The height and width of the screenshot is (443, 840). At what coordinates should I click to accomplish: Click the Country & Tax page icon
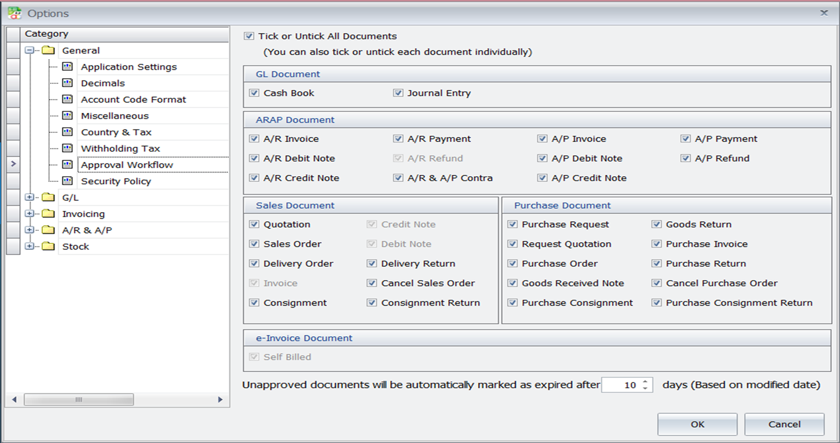point(67,132)
